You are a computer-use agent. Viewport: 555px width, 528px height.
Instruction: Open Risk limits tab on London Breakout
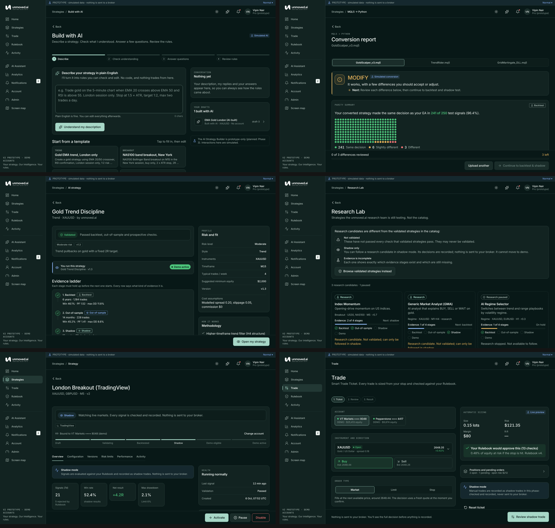click(107, 456)
